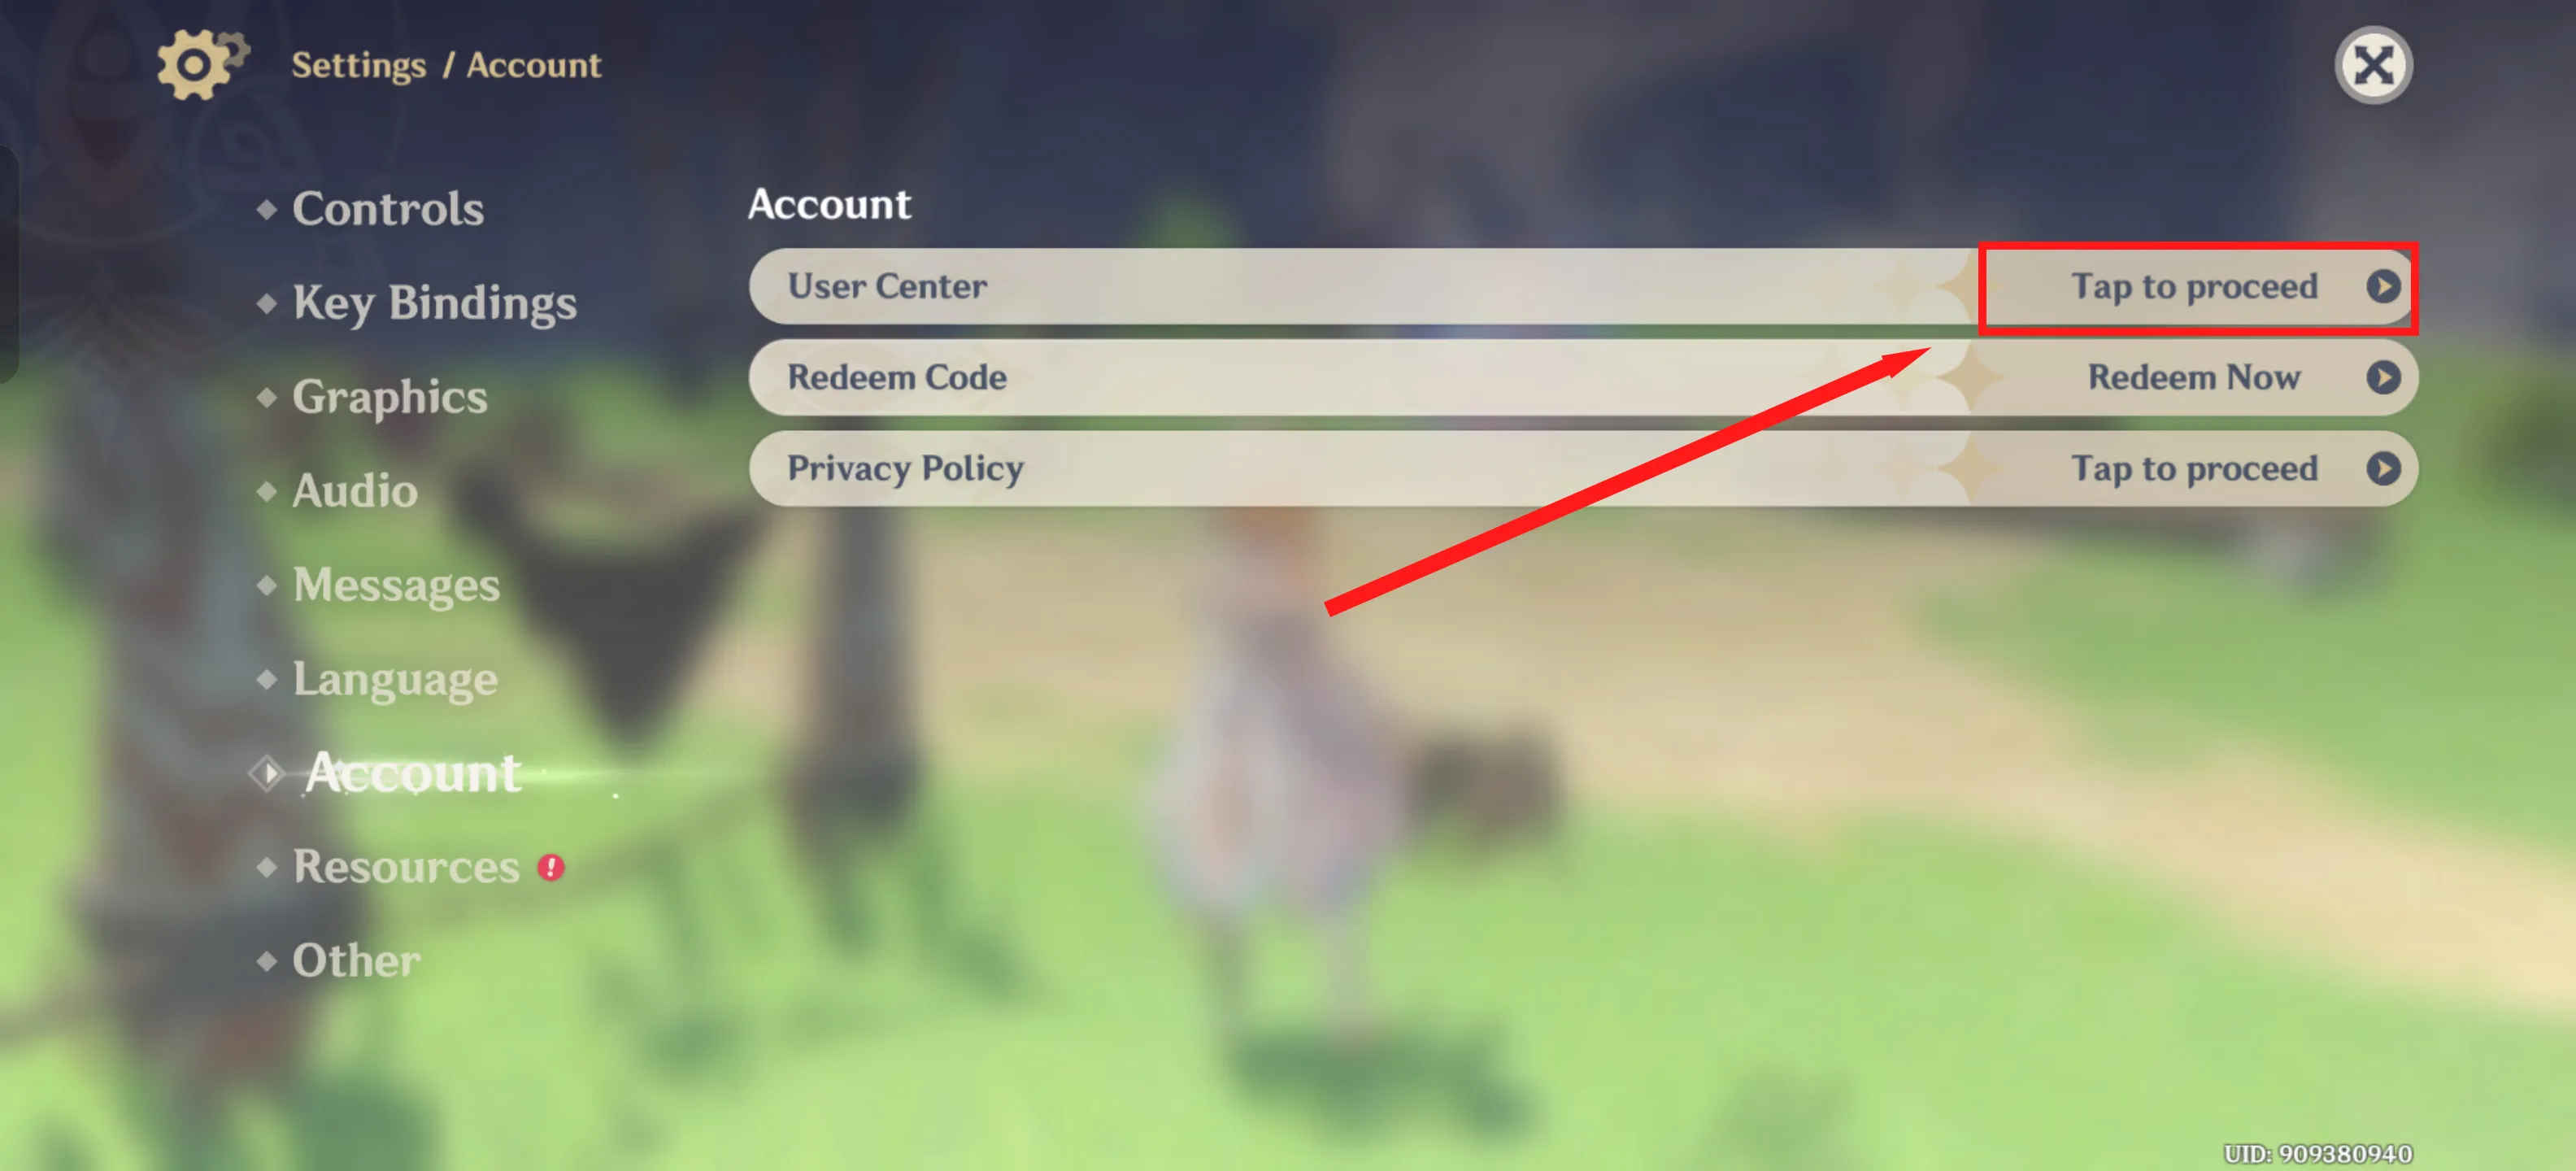Click the diamond bullet beside Controls
This screenshot has width=2576, height=1171.
click(266, 209)
